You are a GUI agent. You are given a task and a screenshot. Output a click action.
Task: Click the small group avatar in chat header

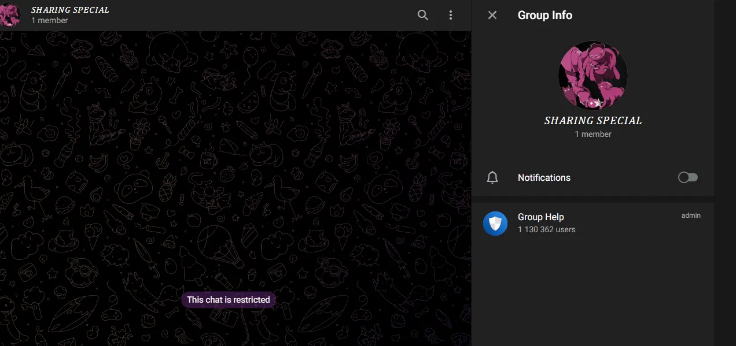[x=10, y=15]
